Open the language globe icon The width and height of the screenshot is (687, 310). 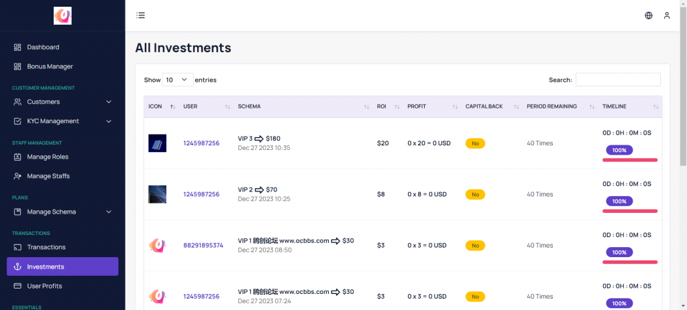tap(649, 15)
